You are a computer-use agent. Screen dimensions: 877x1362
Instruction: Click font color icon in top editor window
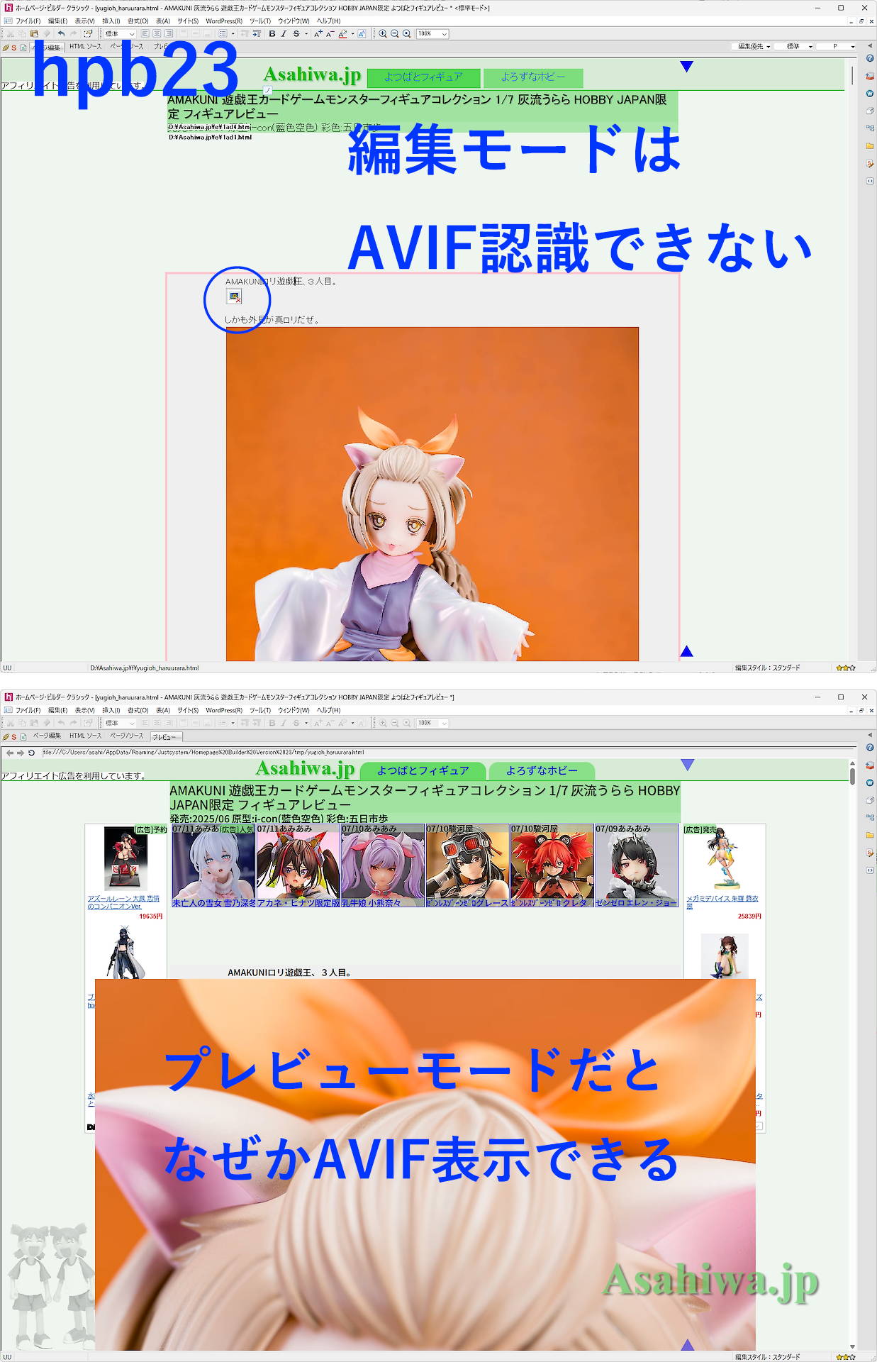[x=342, y=34]
